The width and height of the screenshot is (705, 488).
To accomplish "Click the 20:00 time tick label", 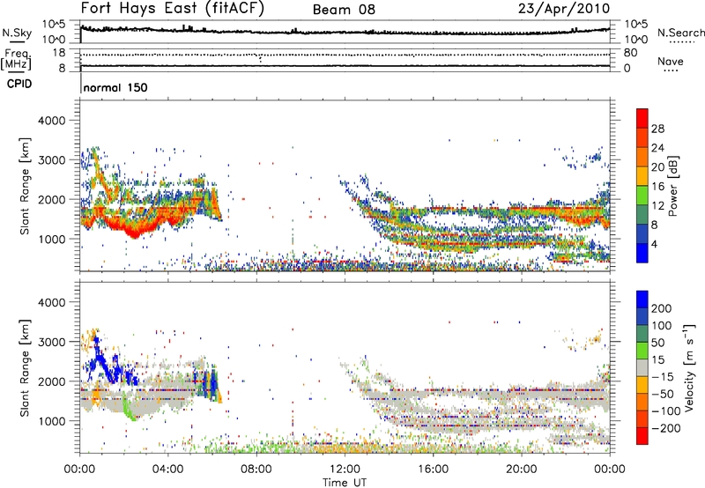I will click(521, 470).
